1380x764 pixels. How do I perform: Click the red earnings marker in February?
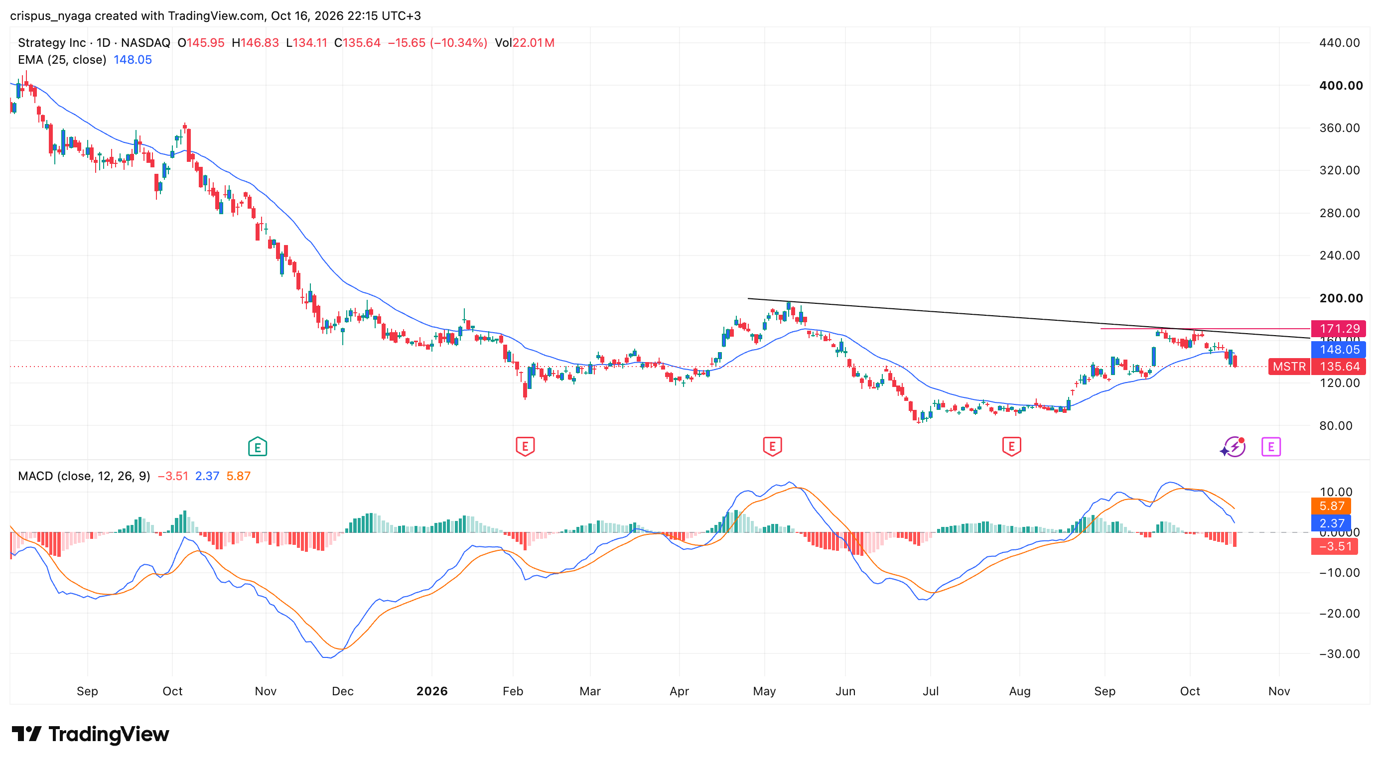coord(525,446)
